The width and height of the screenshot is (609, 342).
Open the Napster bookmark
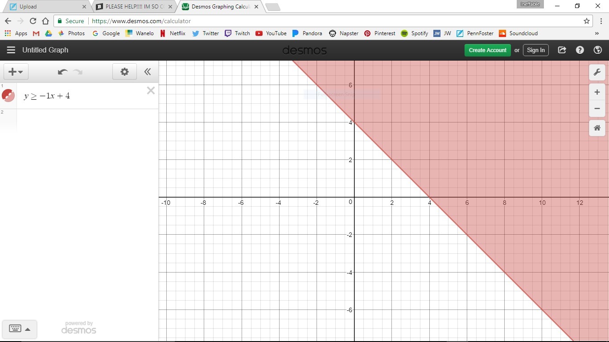(344, 33)
